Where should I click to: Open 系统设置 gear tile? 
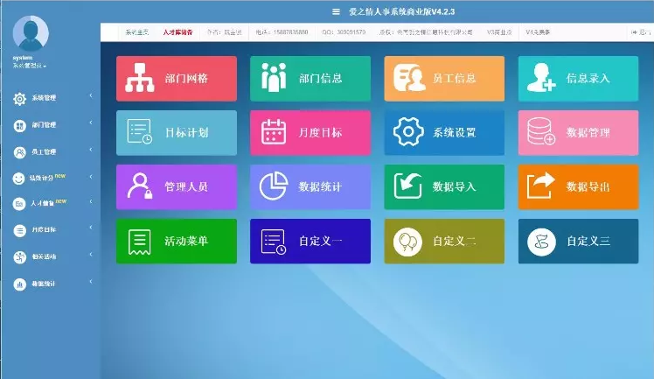point(444,133)
